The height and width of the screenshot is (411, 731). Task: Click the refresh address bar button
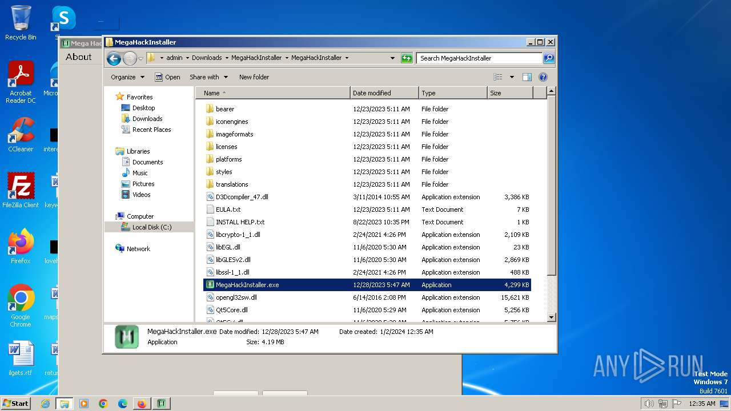407,58
